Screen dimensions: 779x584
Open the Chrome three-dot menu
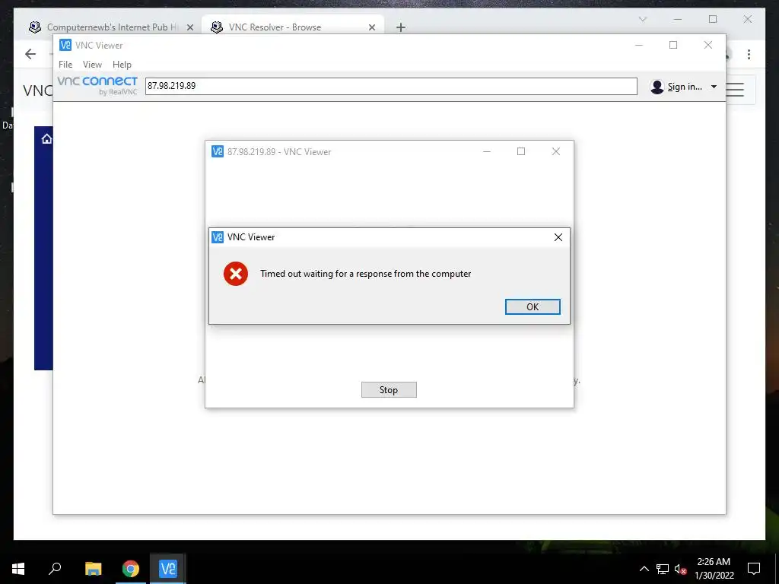click(749, 54)
